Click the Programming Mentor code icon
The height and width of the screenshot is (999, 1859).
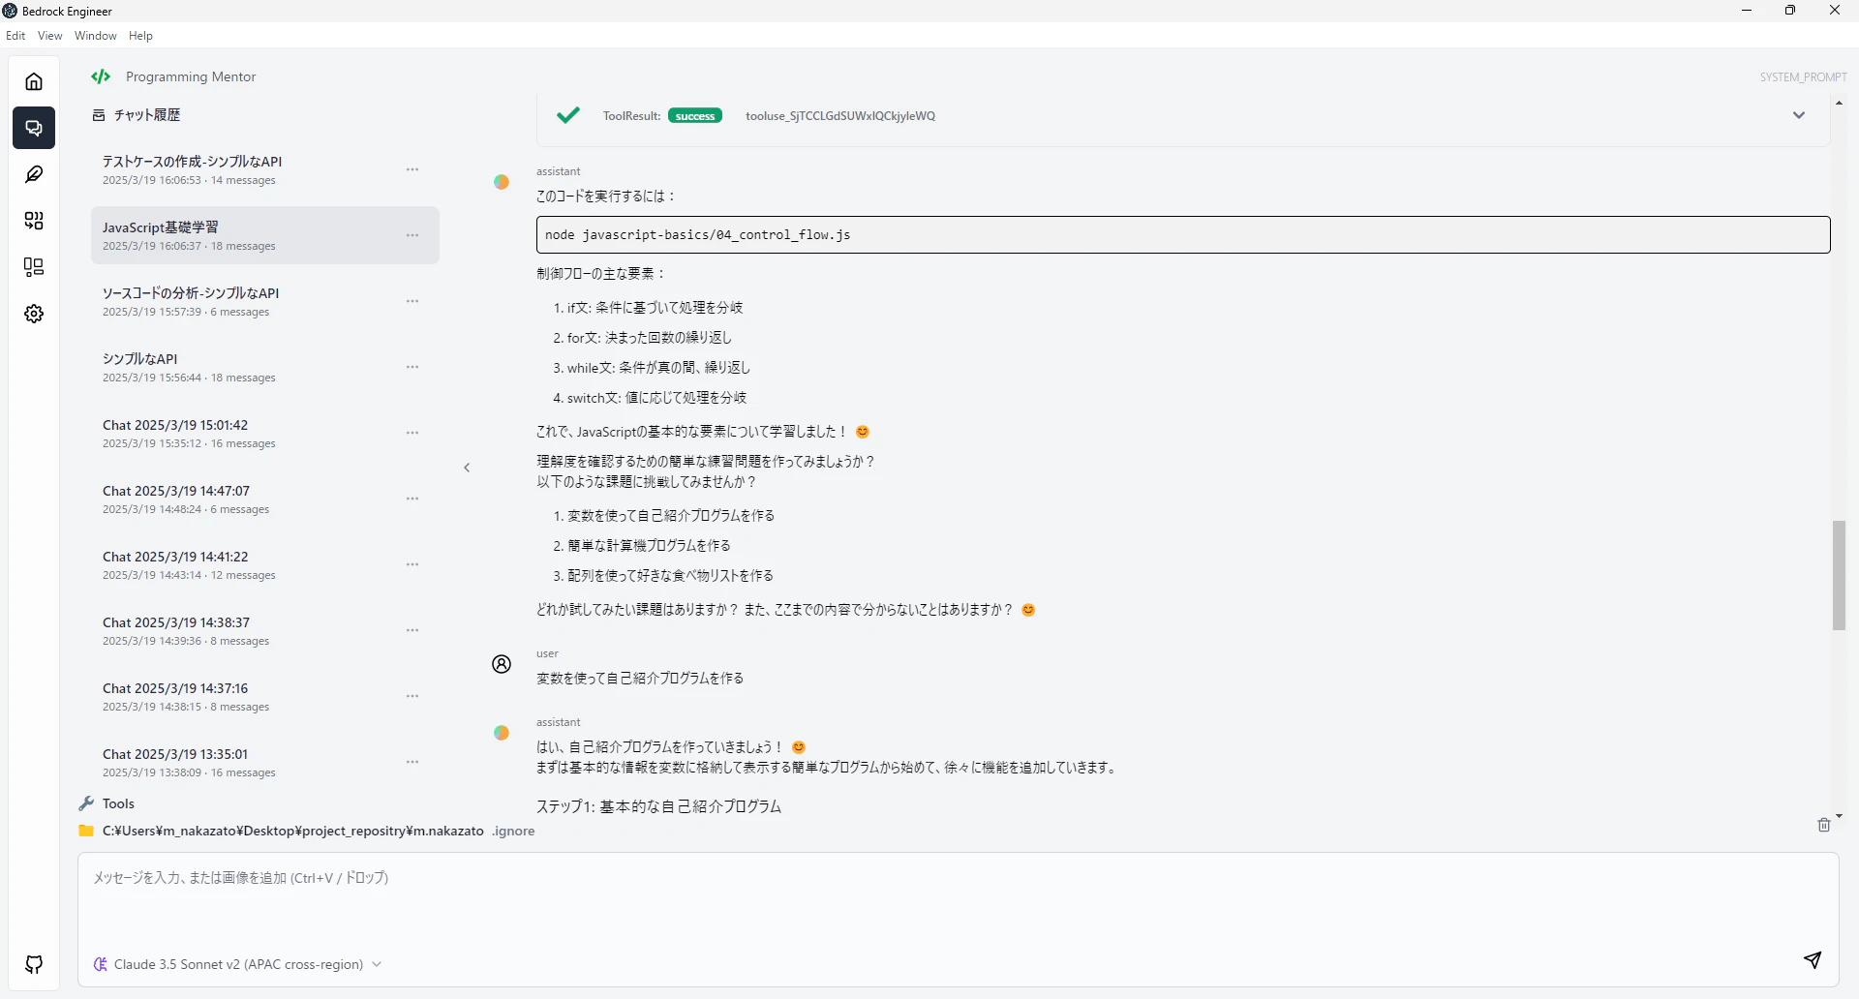tap(101, 76)
